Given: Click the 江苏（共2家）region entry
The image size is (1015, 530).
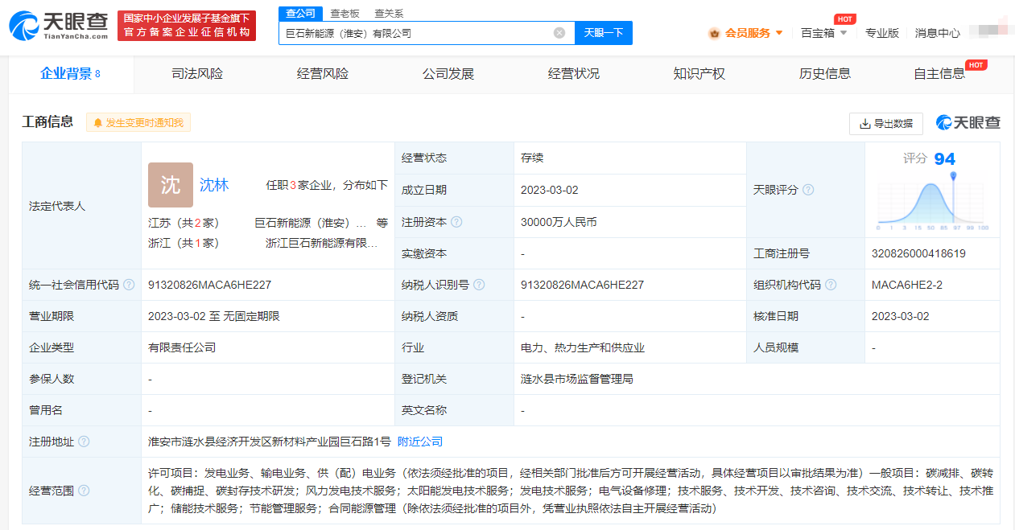Looking at the screenshot, I should (x=184, y=223).
